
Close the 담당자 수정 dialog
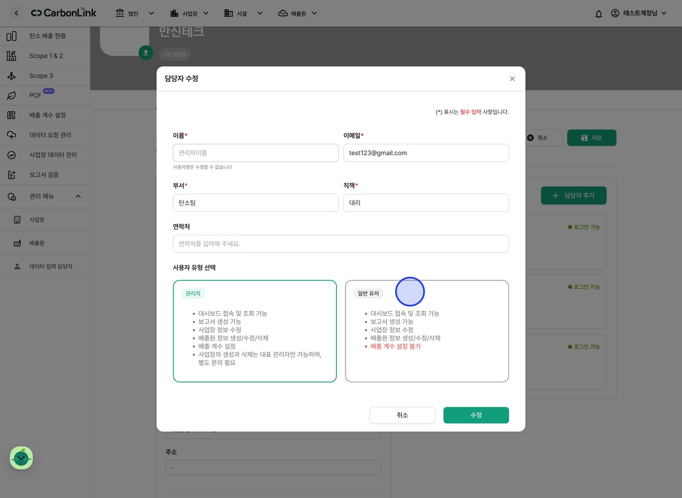click(x=512, y=79)
